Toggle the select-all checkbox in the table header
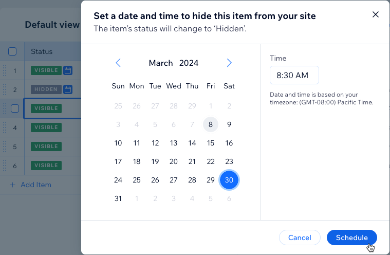The image size is (390, 255). (12, 51)
